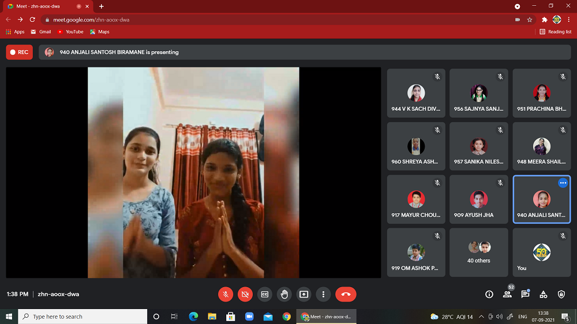
Task: Open the YouTube bookmark
Action: (70, 32)
